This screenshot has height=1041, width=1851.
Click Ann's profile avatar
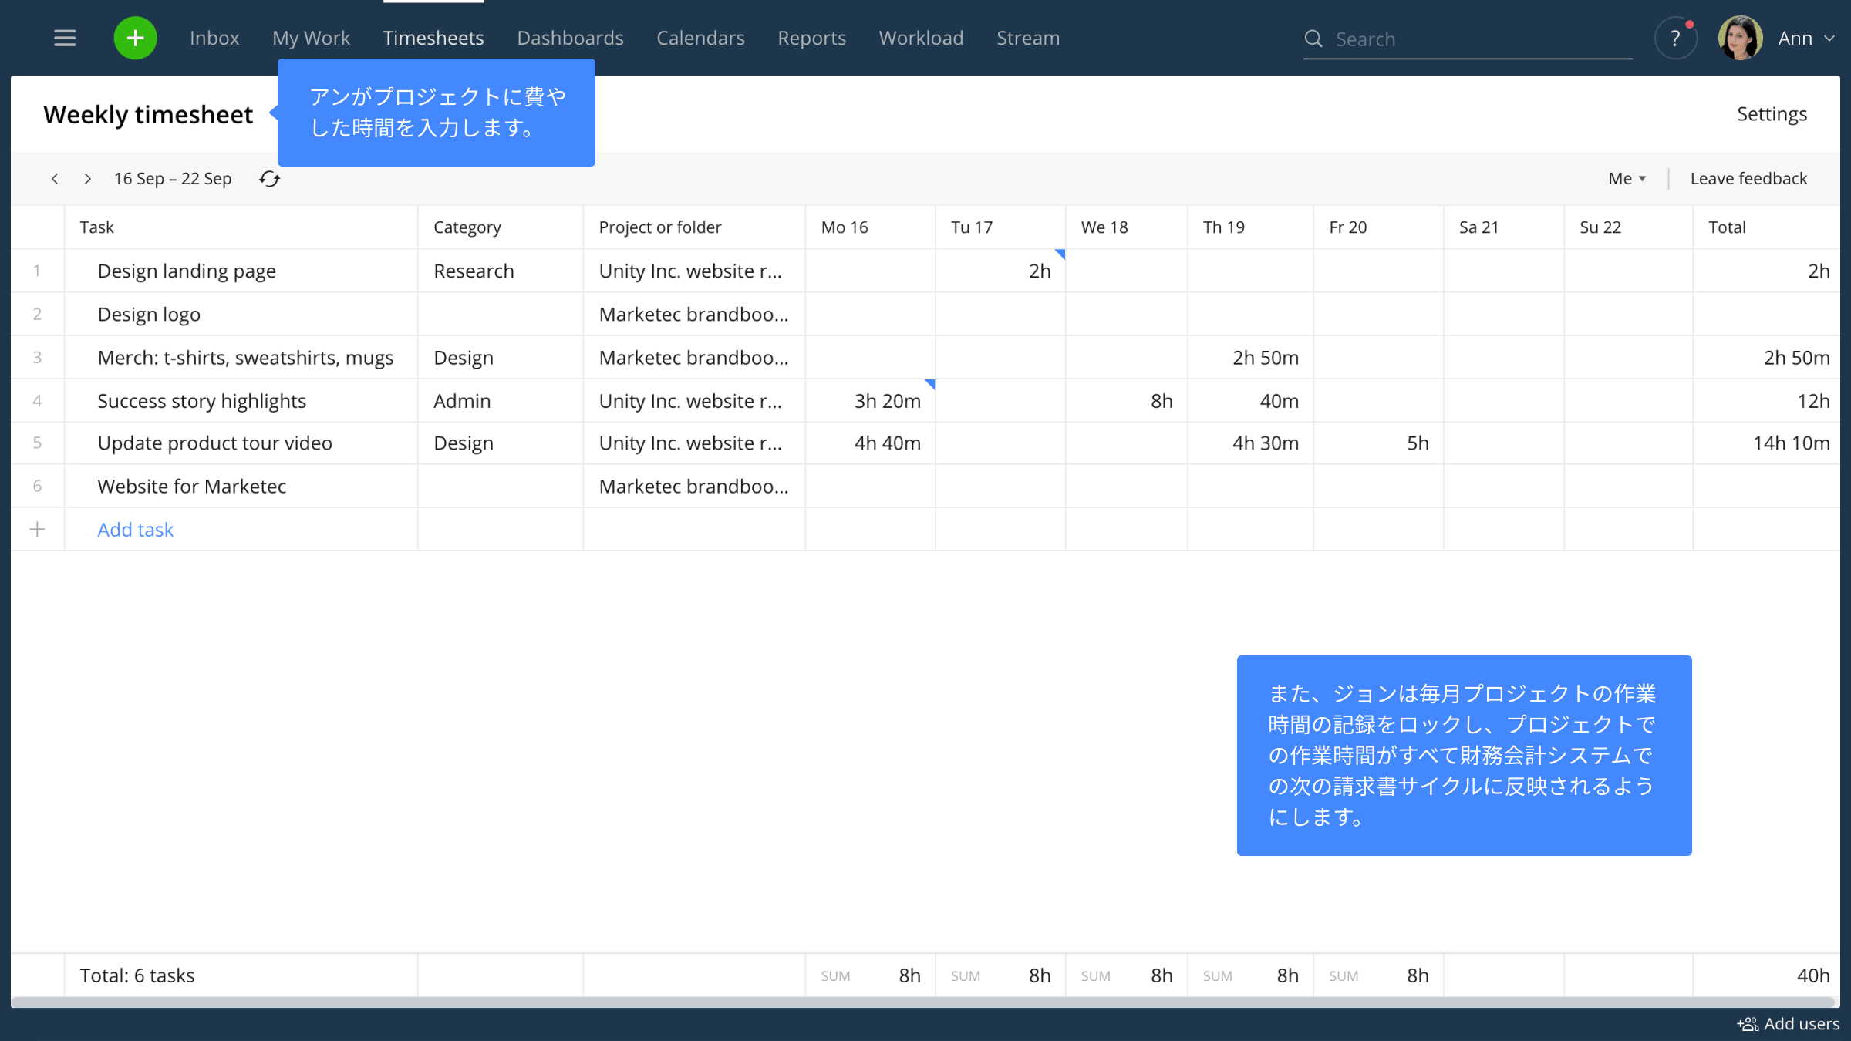point(1740,38)
